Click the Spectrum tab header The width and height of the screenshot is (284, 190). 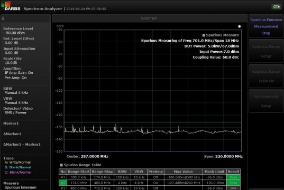pos(149,18)
